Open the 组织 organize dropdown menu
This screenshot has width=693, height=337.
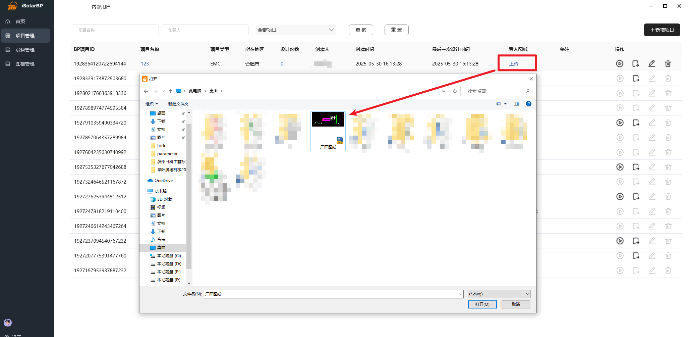click(152, 104)
